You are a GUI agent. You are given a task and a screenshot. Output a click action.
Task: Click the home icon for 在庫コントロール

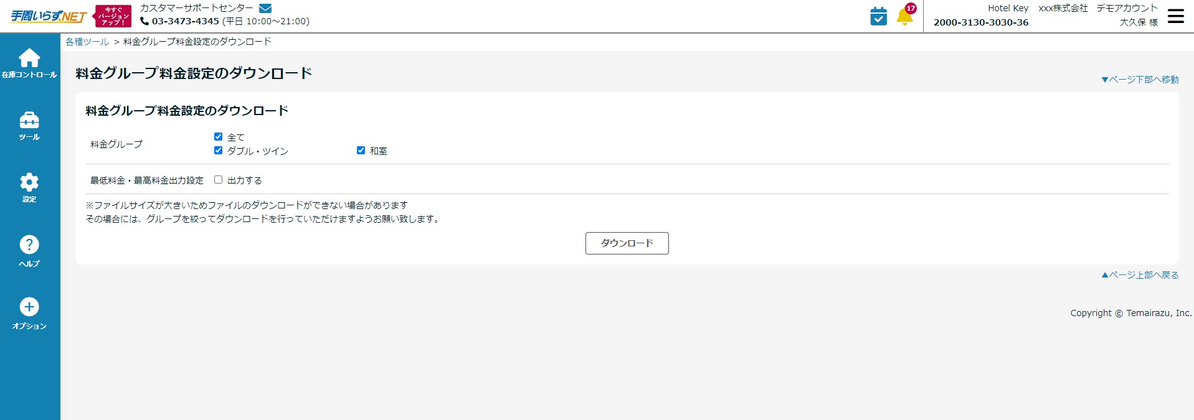29,58
